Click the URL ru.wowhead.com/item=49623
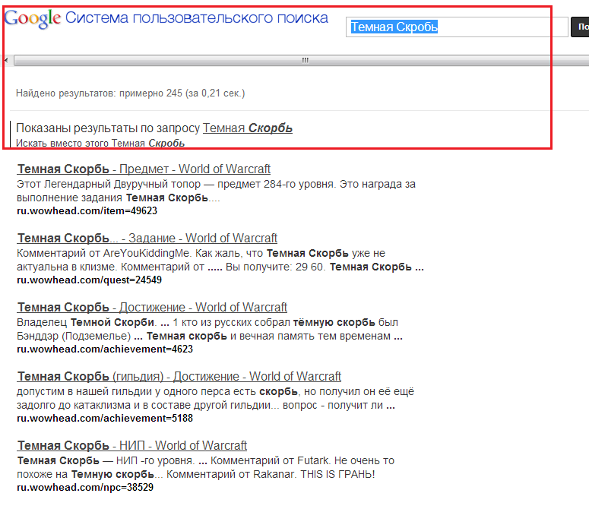The image size is (589, 509). click(x=87, y=211)
